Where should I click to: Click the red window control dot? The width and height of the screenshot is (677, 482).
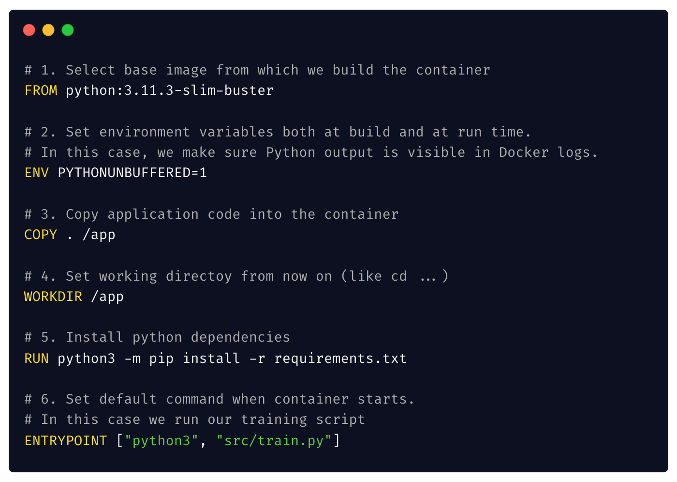pos(29,30)
